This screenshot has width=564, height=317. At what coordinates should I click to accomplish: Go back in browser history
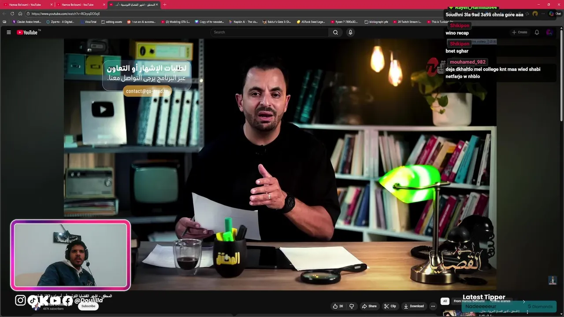pos(4,14)
